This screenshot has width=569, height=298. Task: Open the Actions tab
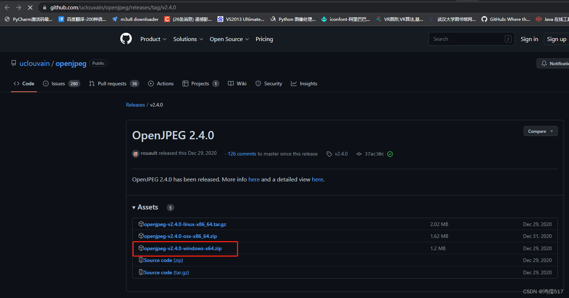[x=161, y=83]
